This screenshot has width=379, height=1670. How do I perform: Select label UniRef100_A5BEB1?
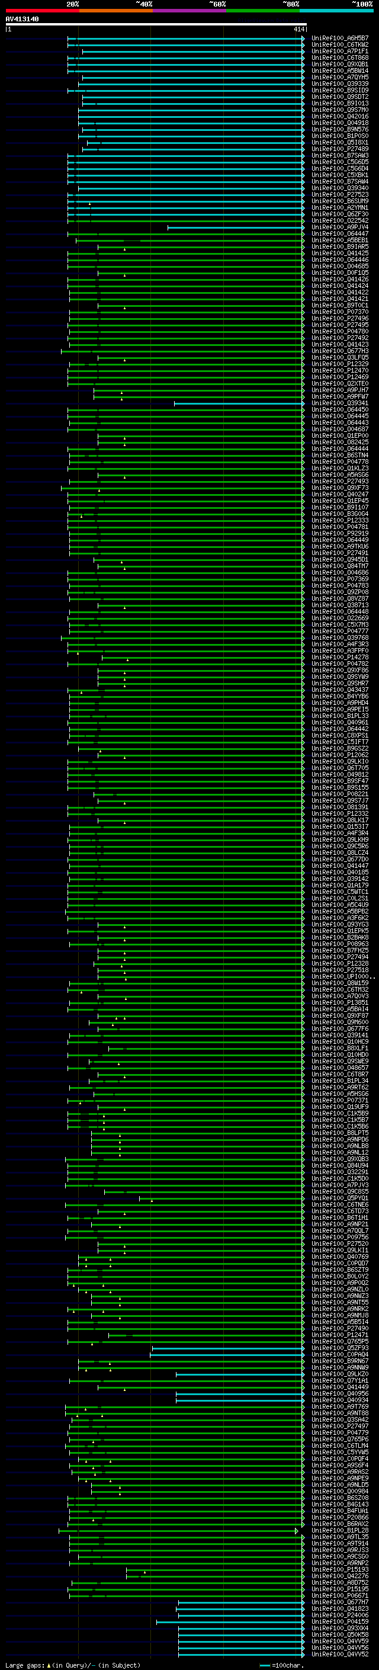point(340,240)
